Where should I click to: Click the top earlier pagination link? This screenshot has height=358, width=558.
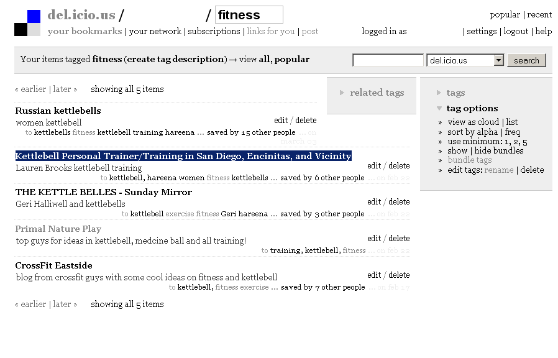click(x=30, y=89)
